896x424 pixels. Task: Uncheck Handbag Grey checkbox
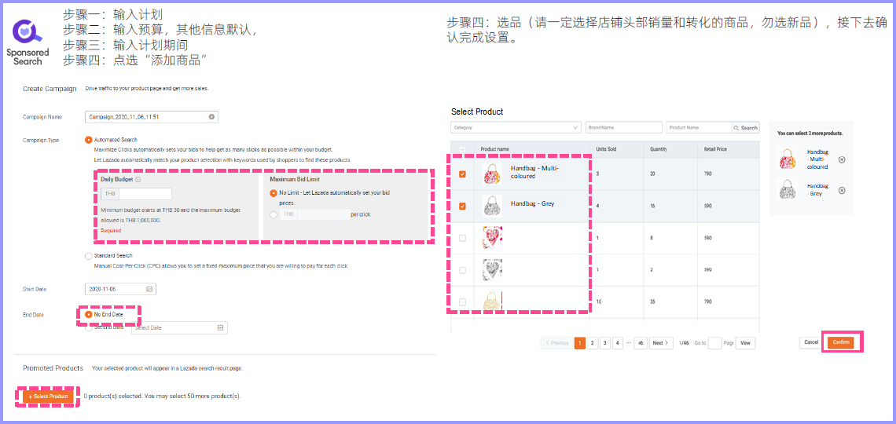[x=462, y=206]
